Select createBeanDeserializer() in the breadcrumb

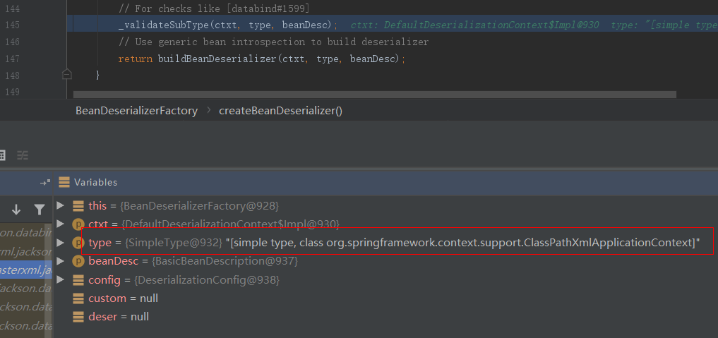point(280,111)
